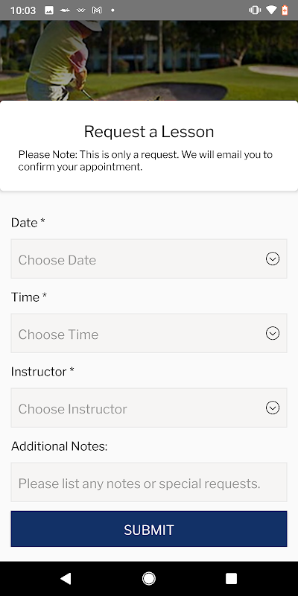The height and width of the screenshot is (596, 298).
Task: Tap the chevron icon in Time field
Action: click(x=273, y=333)
